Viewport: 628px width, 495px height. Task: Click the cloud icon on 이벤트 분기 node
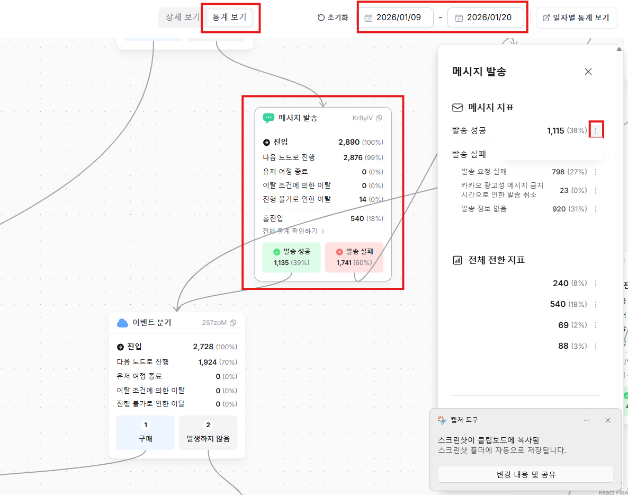pos(121,322)
